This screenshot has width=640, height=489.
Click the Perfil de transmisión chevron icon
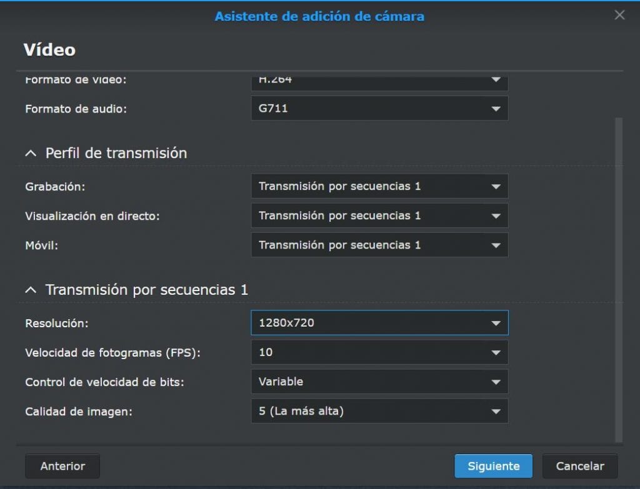tap(30, 152)
